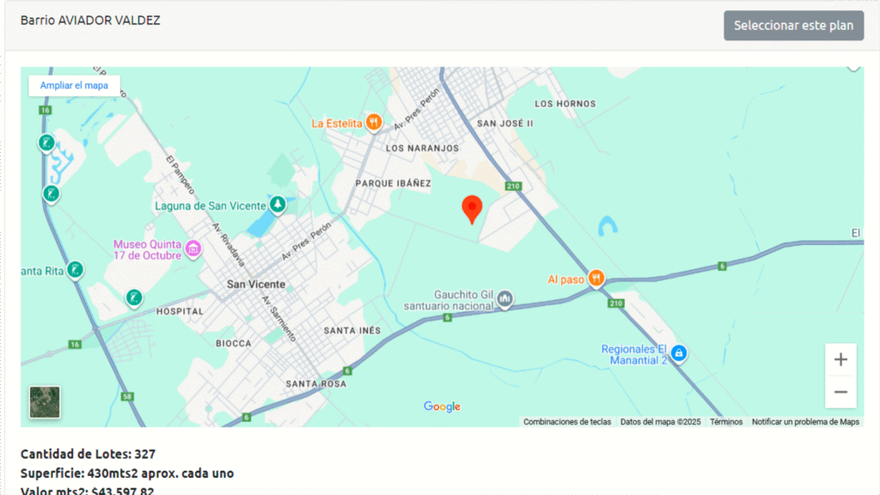Viewport: 880px width, 495px height.
Task: Click the San Vicente city label
Action: click(x=255, y=284)
